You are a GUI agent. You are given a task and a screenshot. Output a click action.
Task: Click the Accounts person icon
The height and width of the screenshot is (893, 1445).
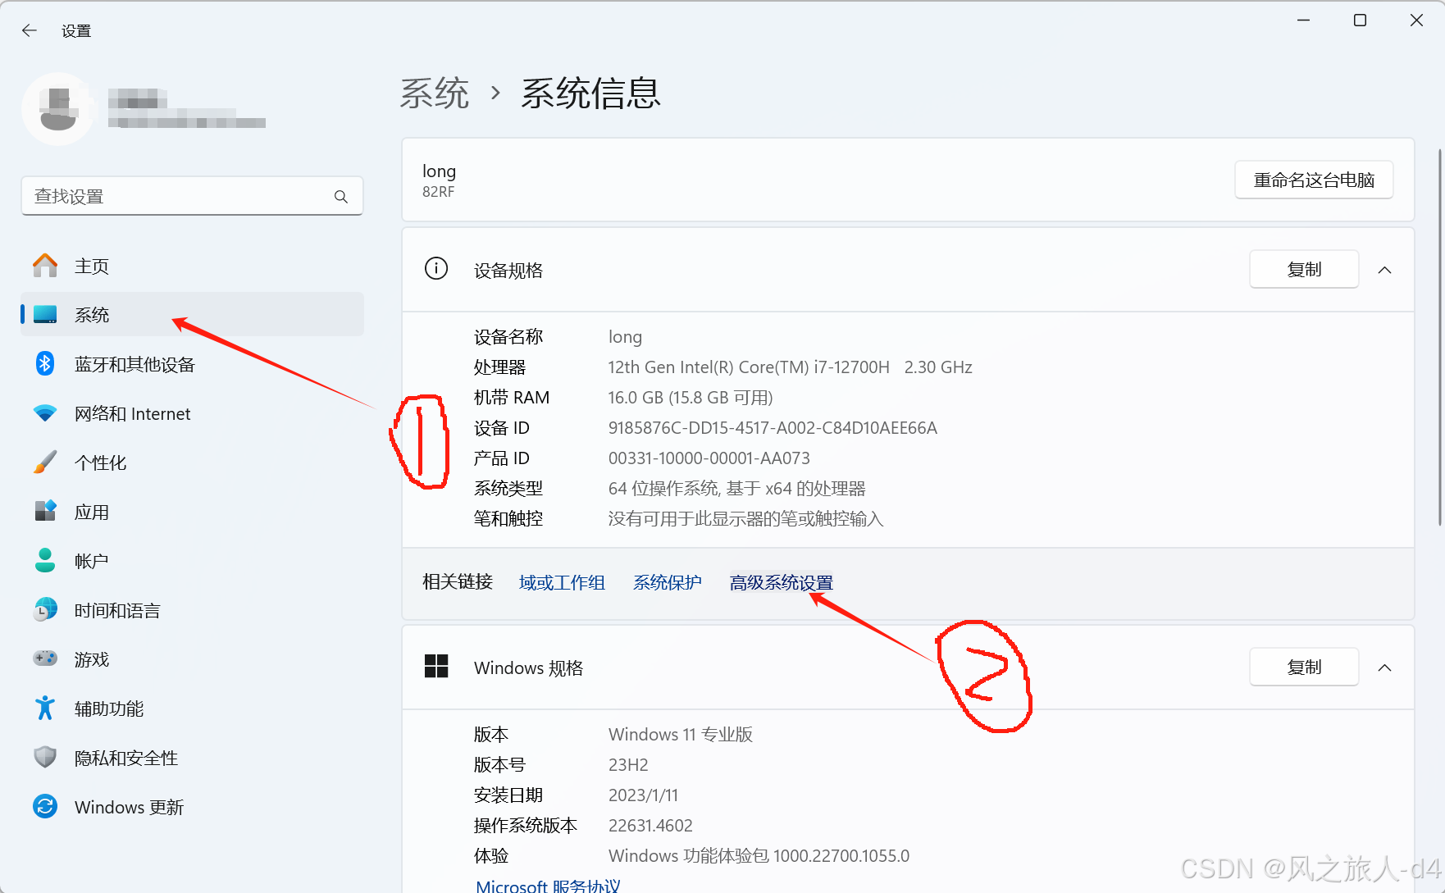[45, 561]
